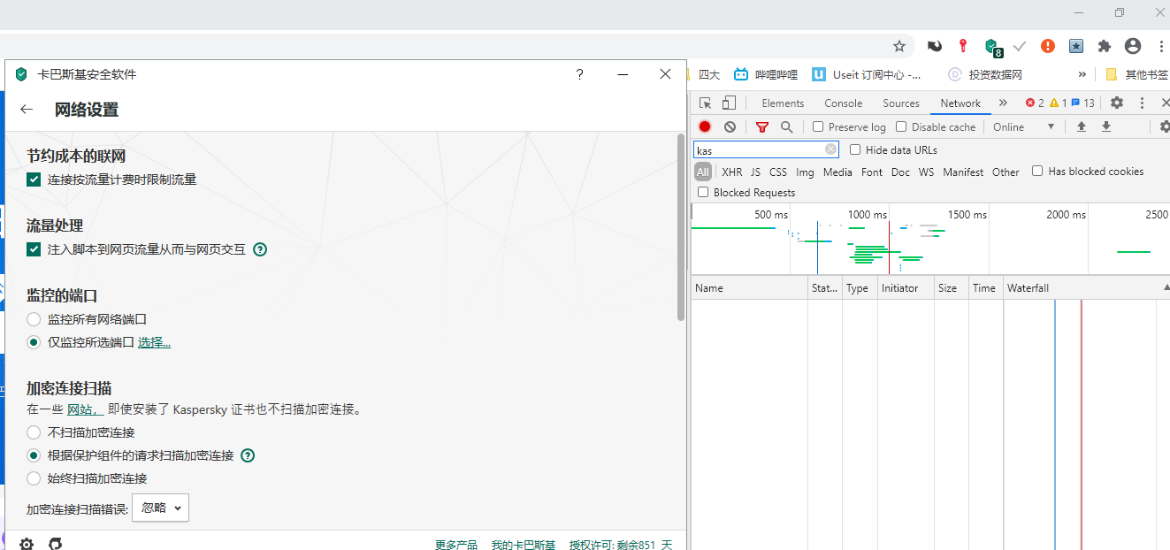This screenshot has width=1170, height=550.
Task: Check Hide data URLs
Action: (855, 149)
